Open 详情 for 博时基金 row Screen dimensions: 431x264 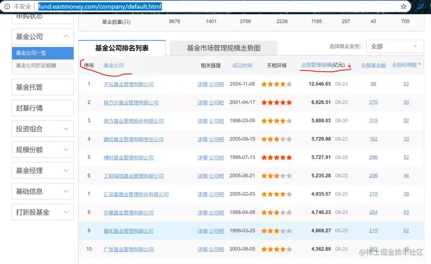(203, 158)
